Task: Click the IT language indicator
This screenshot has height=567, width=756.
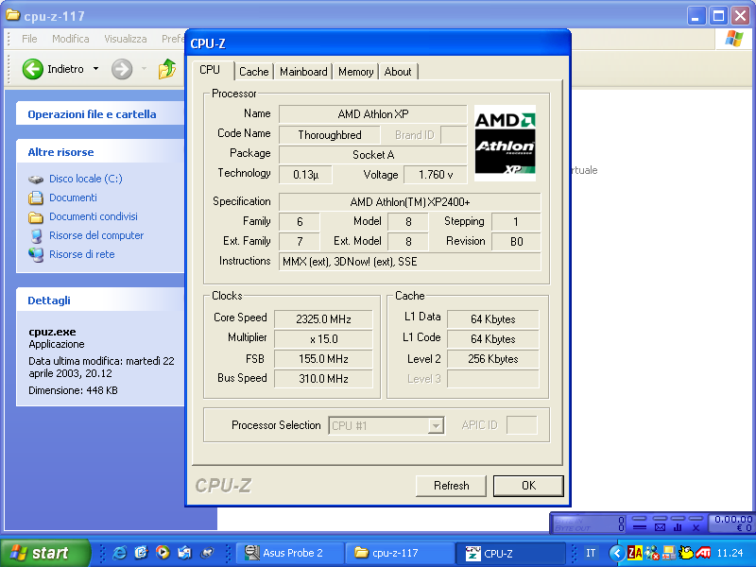Action: coord(591,553)
